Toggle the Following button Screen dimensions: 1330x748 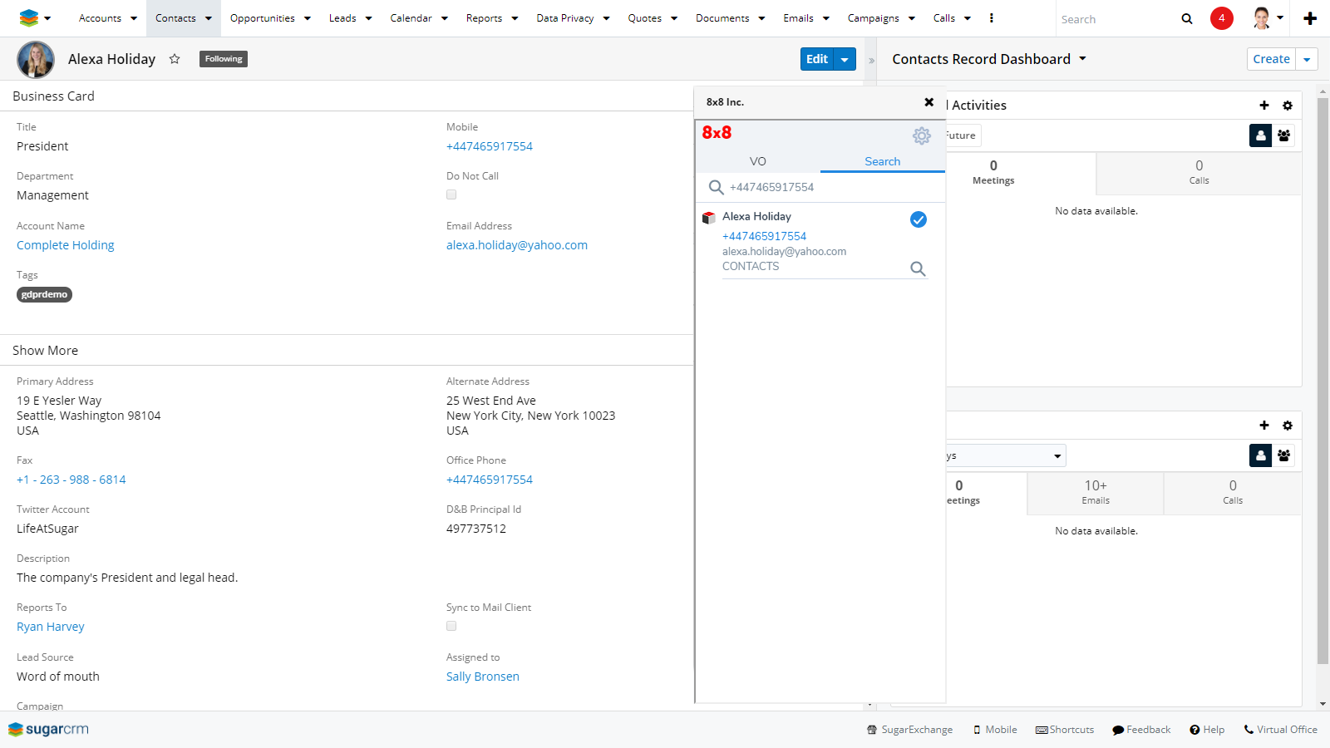(224, 59)
